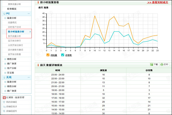
Task: Select 按天流量分析 in the sidebar
Action: (x=14, y=36)
